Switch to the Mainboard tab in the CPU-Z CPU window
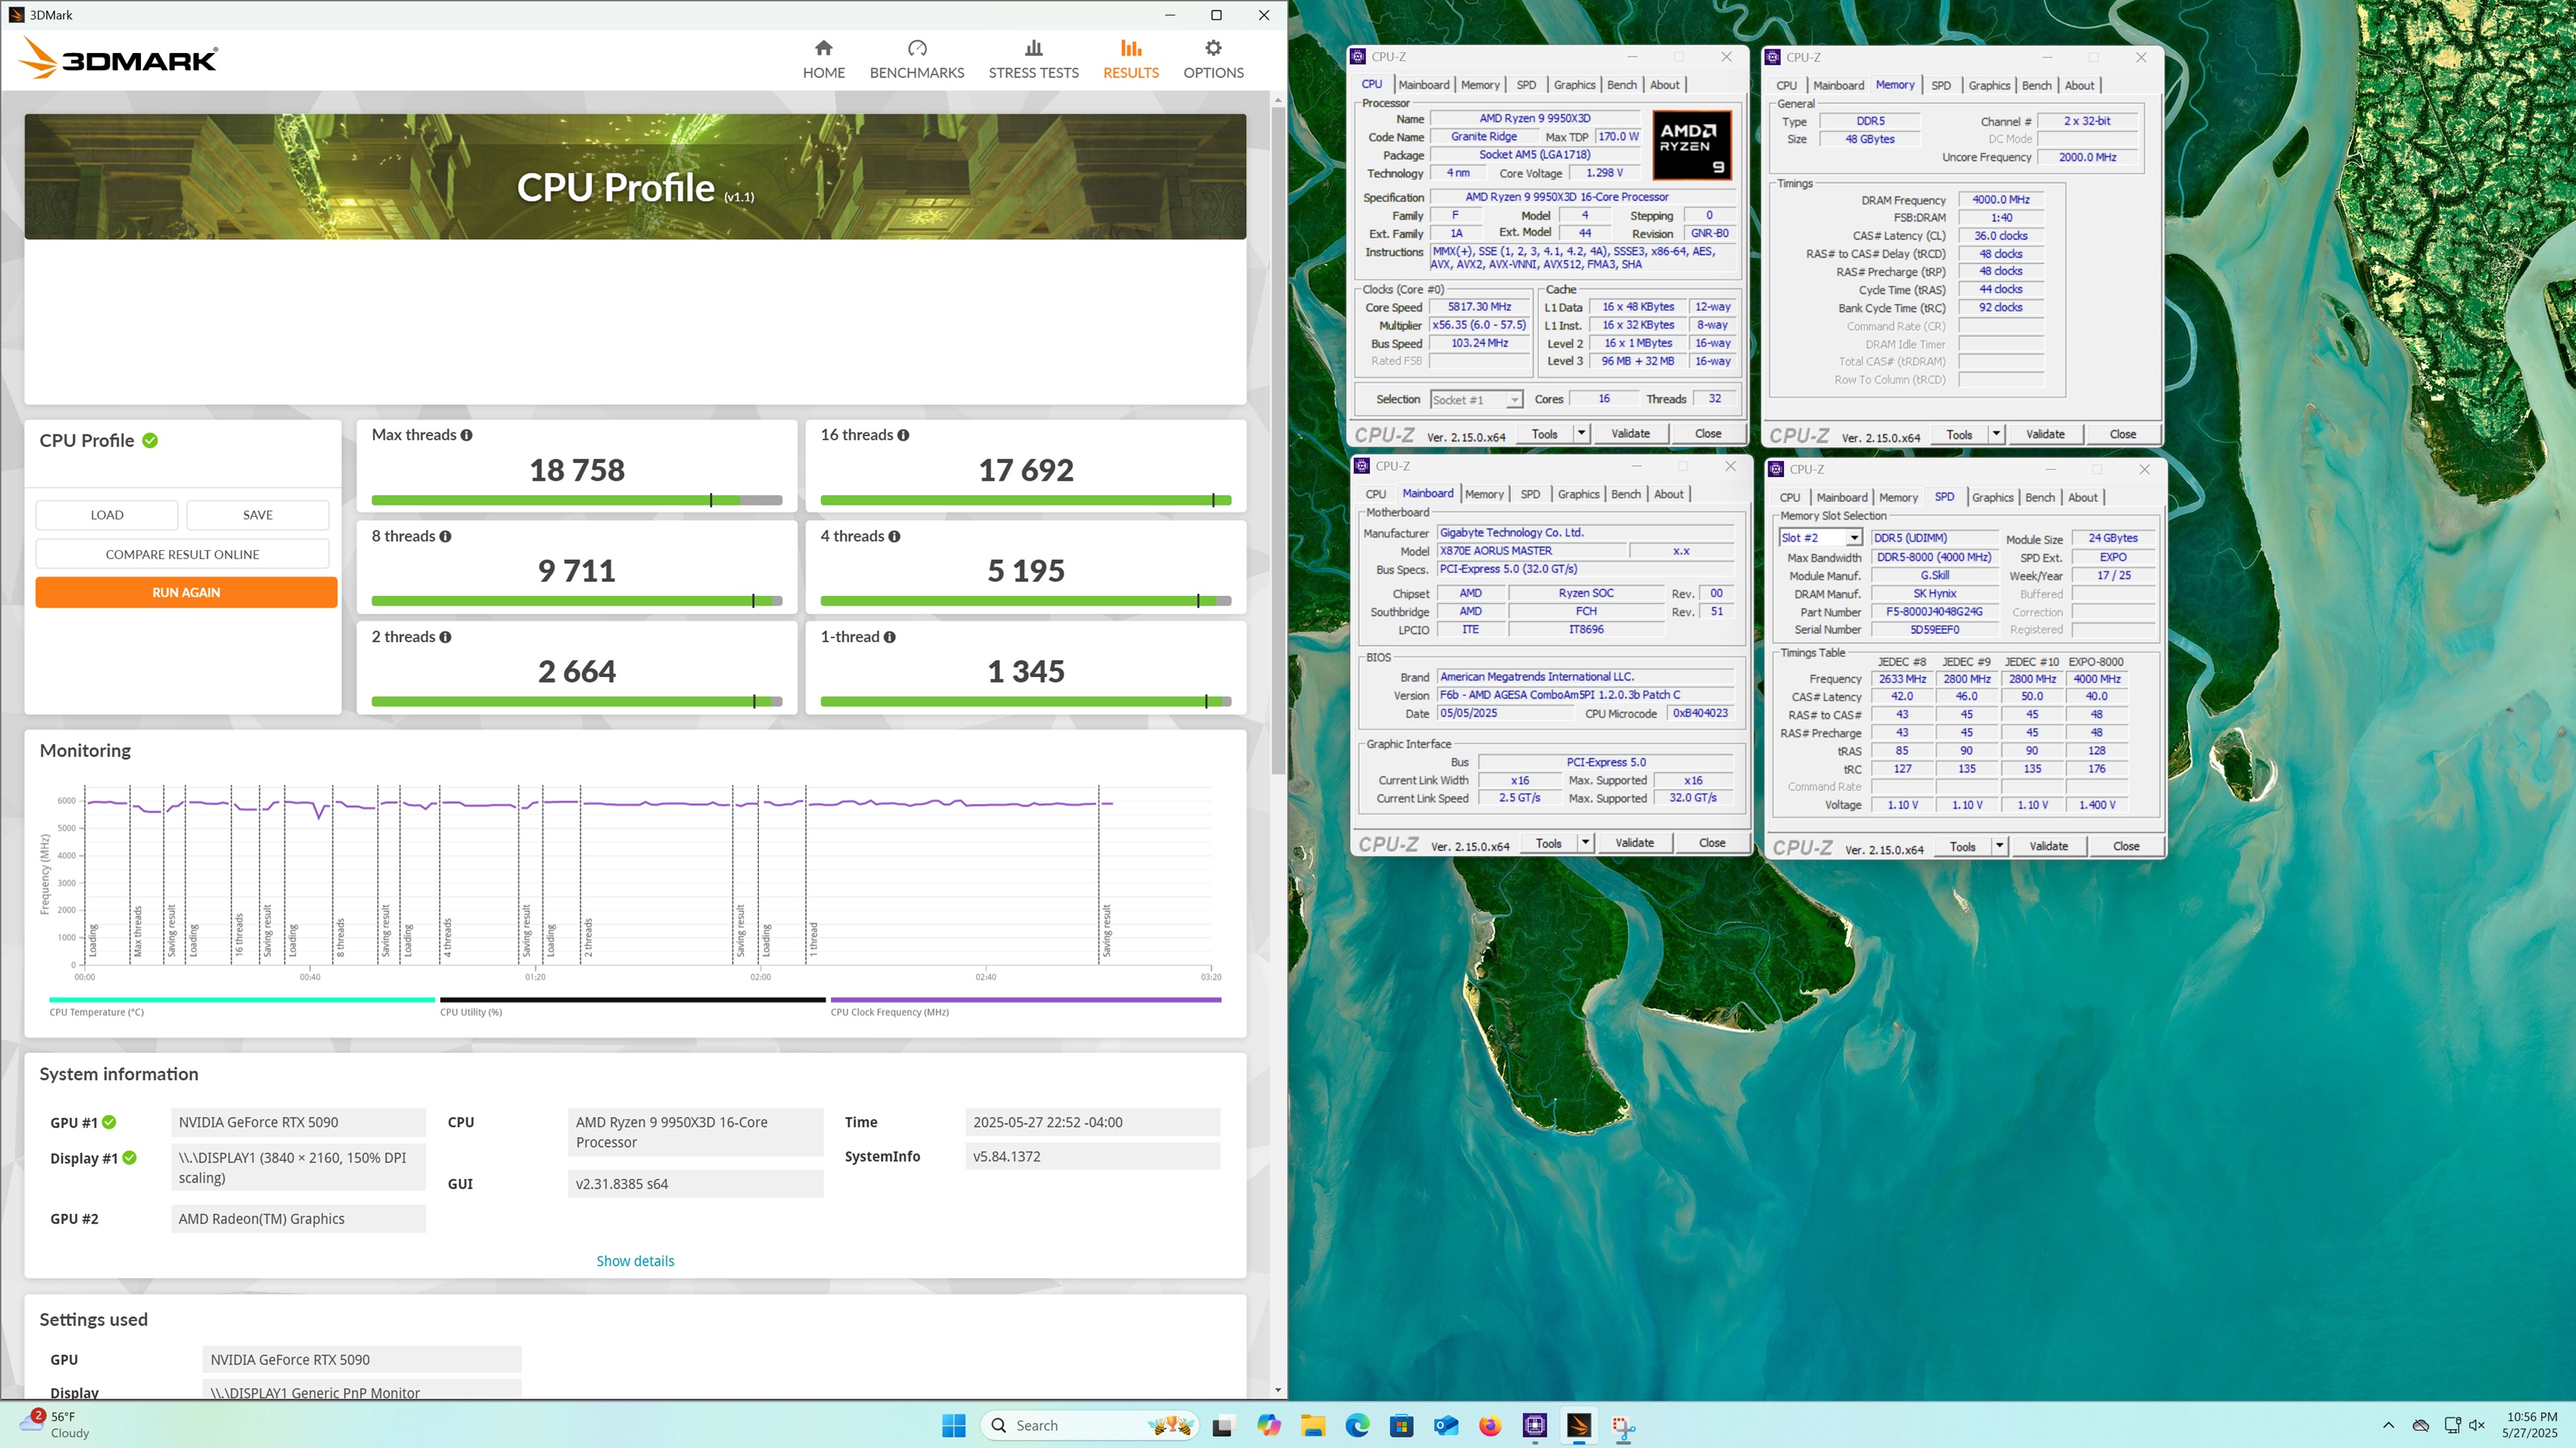The image size is (2576, 1448). [x=1423, y=85]
